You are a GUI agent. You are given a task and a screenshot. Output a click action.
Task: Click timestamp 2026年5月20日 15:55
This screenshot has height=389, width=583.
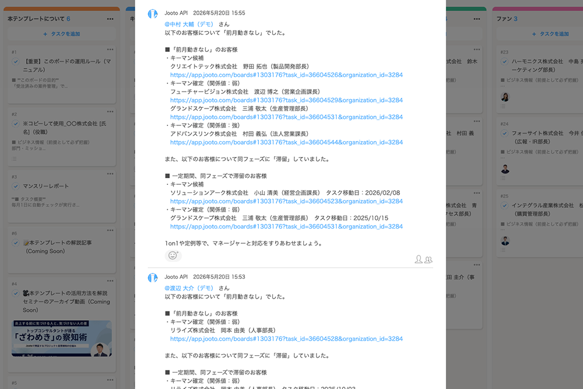pyautogui.click(x=219, y=13)
